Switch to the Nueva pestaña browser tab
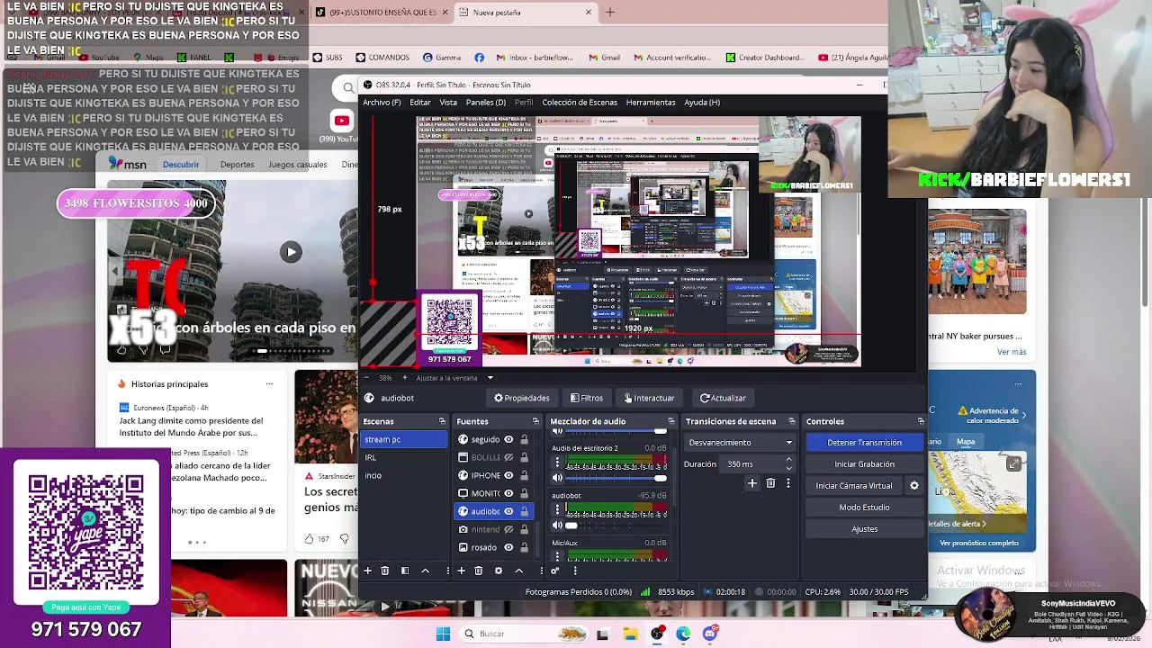Image resolution: width=1152 pixels, height=648 pixels. (x=526, y=13)
